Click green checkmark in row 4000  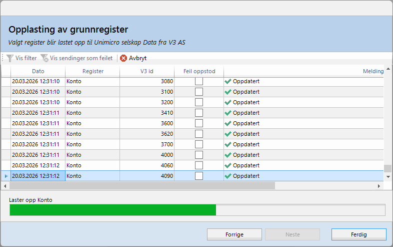228,155
